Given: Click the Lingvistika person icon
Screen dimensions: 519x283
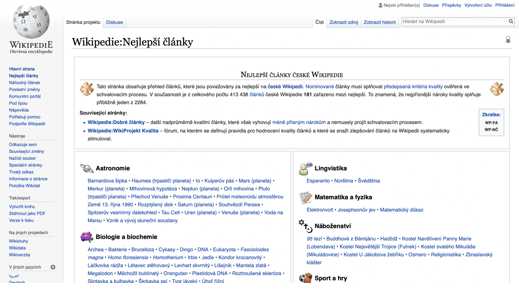Looking at the screenshot, I should [306, 169].
